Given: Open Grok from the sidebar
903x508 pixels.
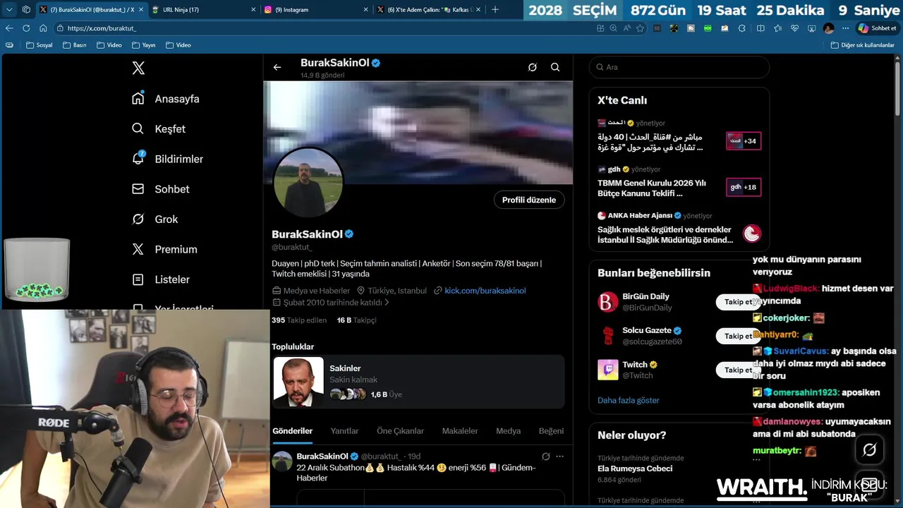Looking at the screenshot, I should coord(155,219).
